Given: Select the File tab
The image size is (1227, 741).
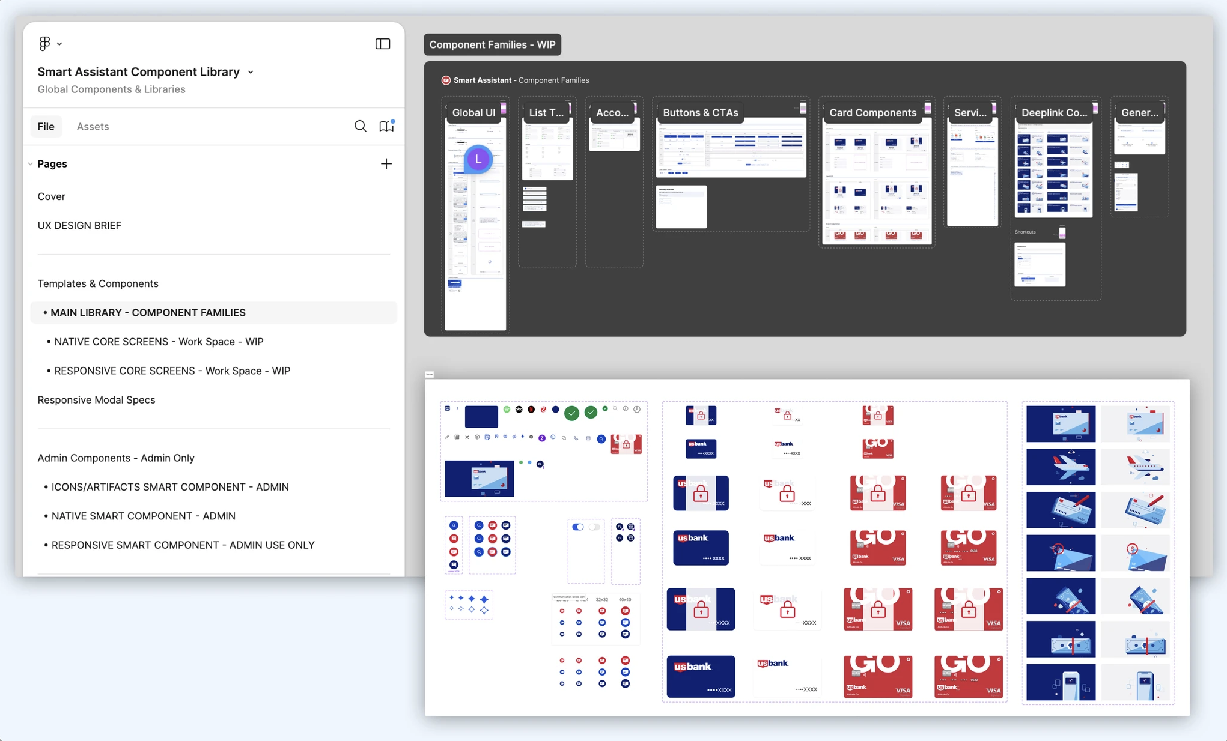Looking at the screenshot, I should pyautogui.click(x=46, y=126).
